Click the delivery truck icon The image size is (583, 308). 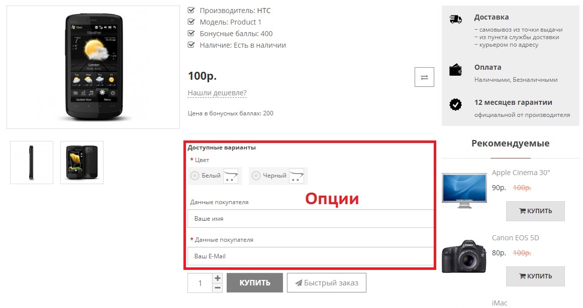[x=455, y=20]
